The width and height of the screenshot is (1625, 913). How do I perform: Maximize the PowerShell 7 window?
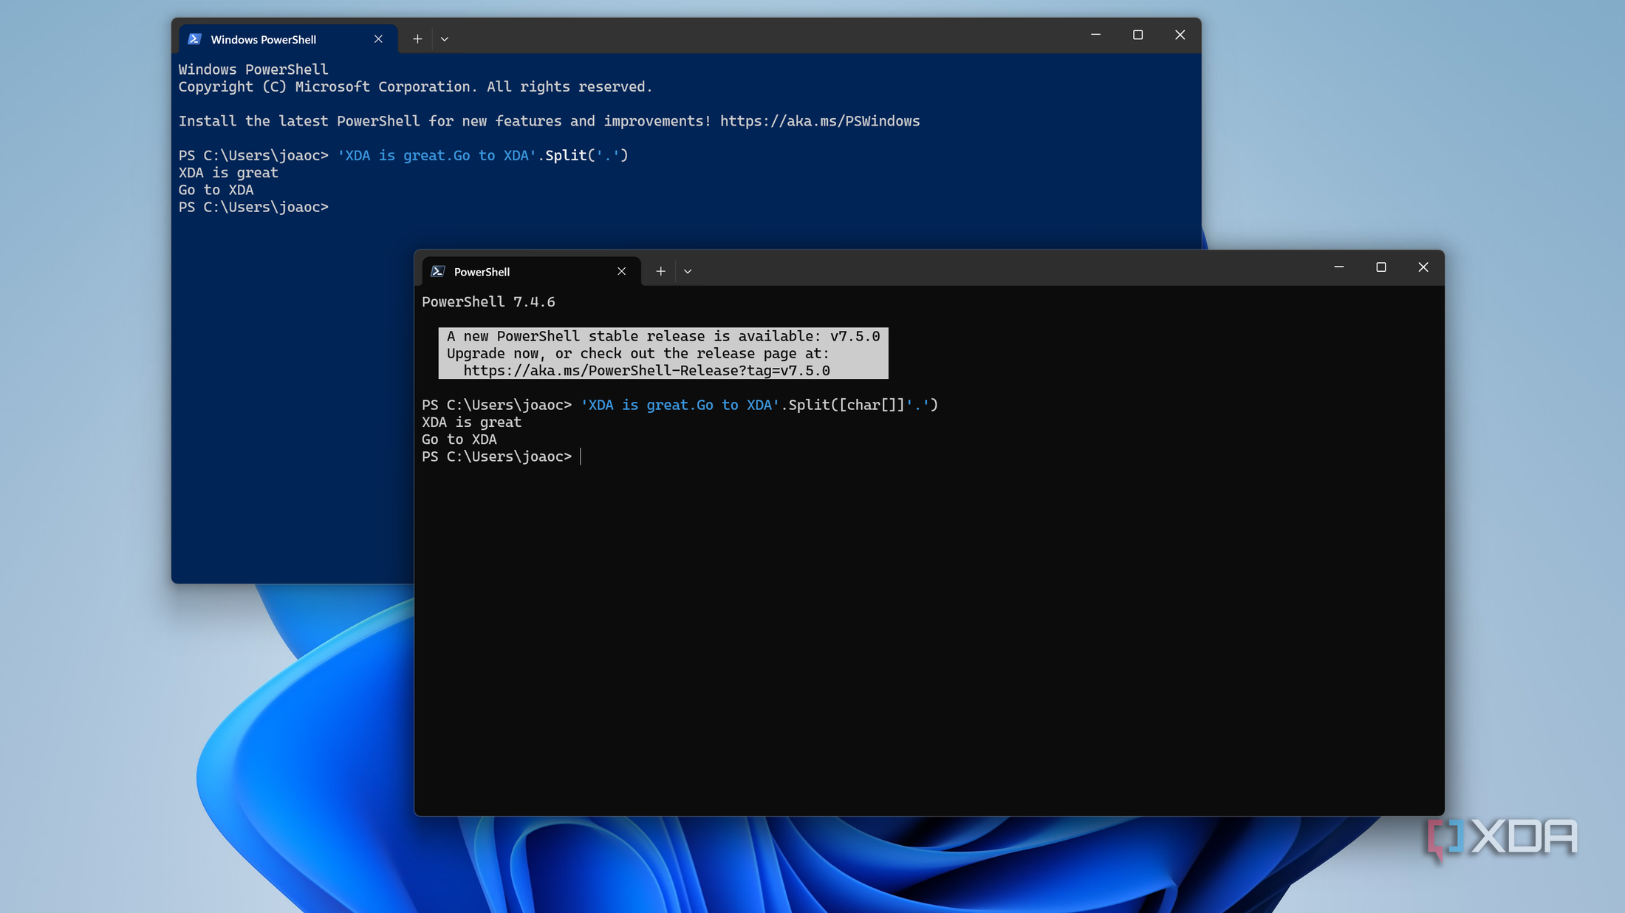(x=1381, y=267)
